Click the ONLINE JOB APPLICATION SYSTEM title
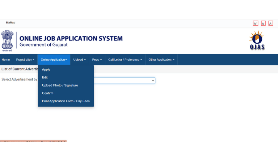This screenshot has width=278, height=156. click(x=71, y=39)
